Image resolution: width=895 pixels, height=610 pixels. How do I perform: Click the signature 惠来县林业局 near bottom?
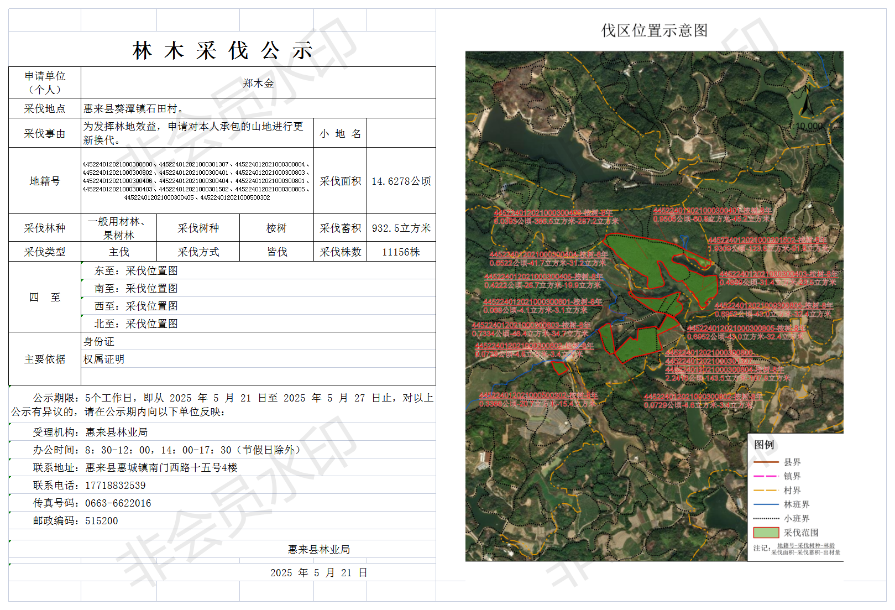(319, 549)
